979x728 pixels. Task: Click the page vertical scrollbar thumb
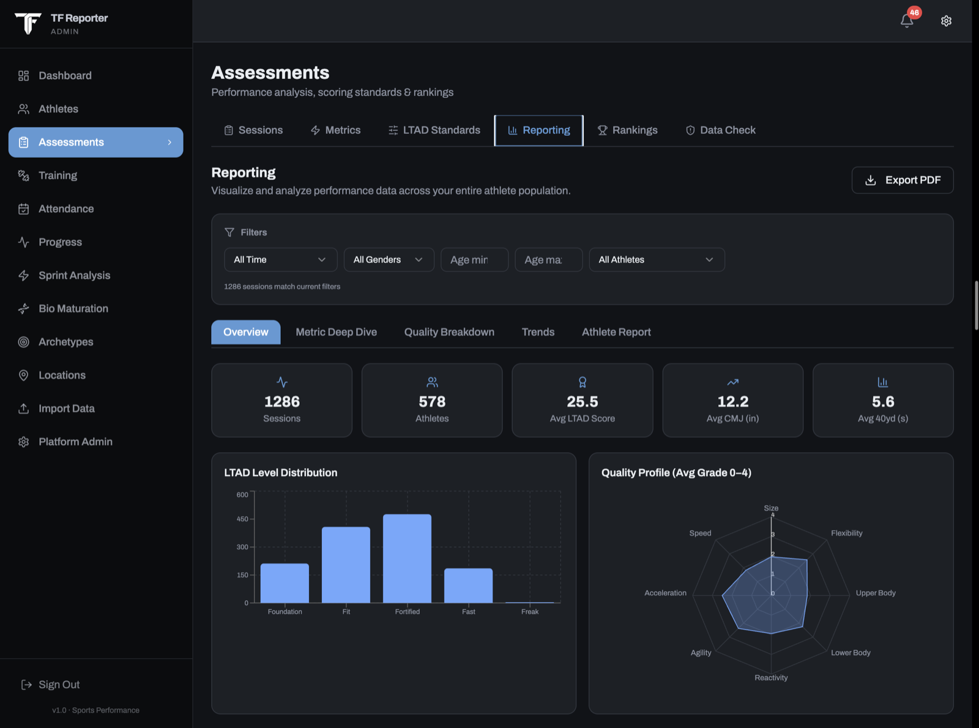click(976, 306)
